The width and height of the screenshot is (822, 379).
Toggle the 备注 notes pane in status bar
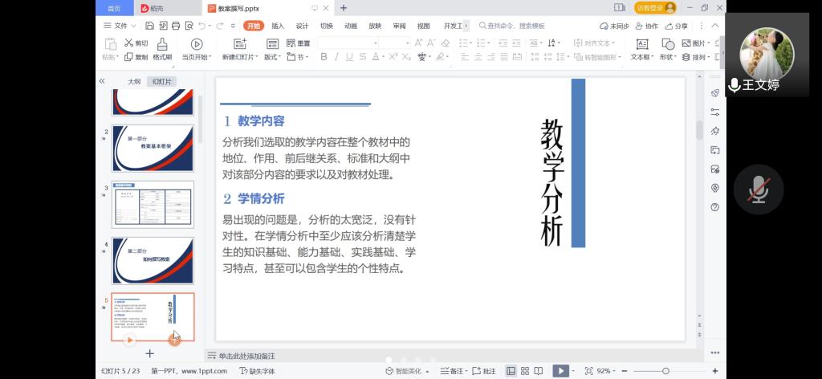pyautogui.click(x=453, y=371)
